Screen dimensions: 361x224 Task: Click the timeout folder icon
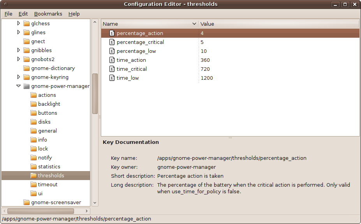[x=33, y=184]
